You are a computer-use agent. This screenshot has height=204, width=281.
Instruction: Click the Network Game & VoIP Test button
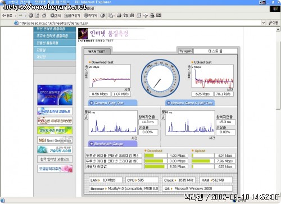190,103
